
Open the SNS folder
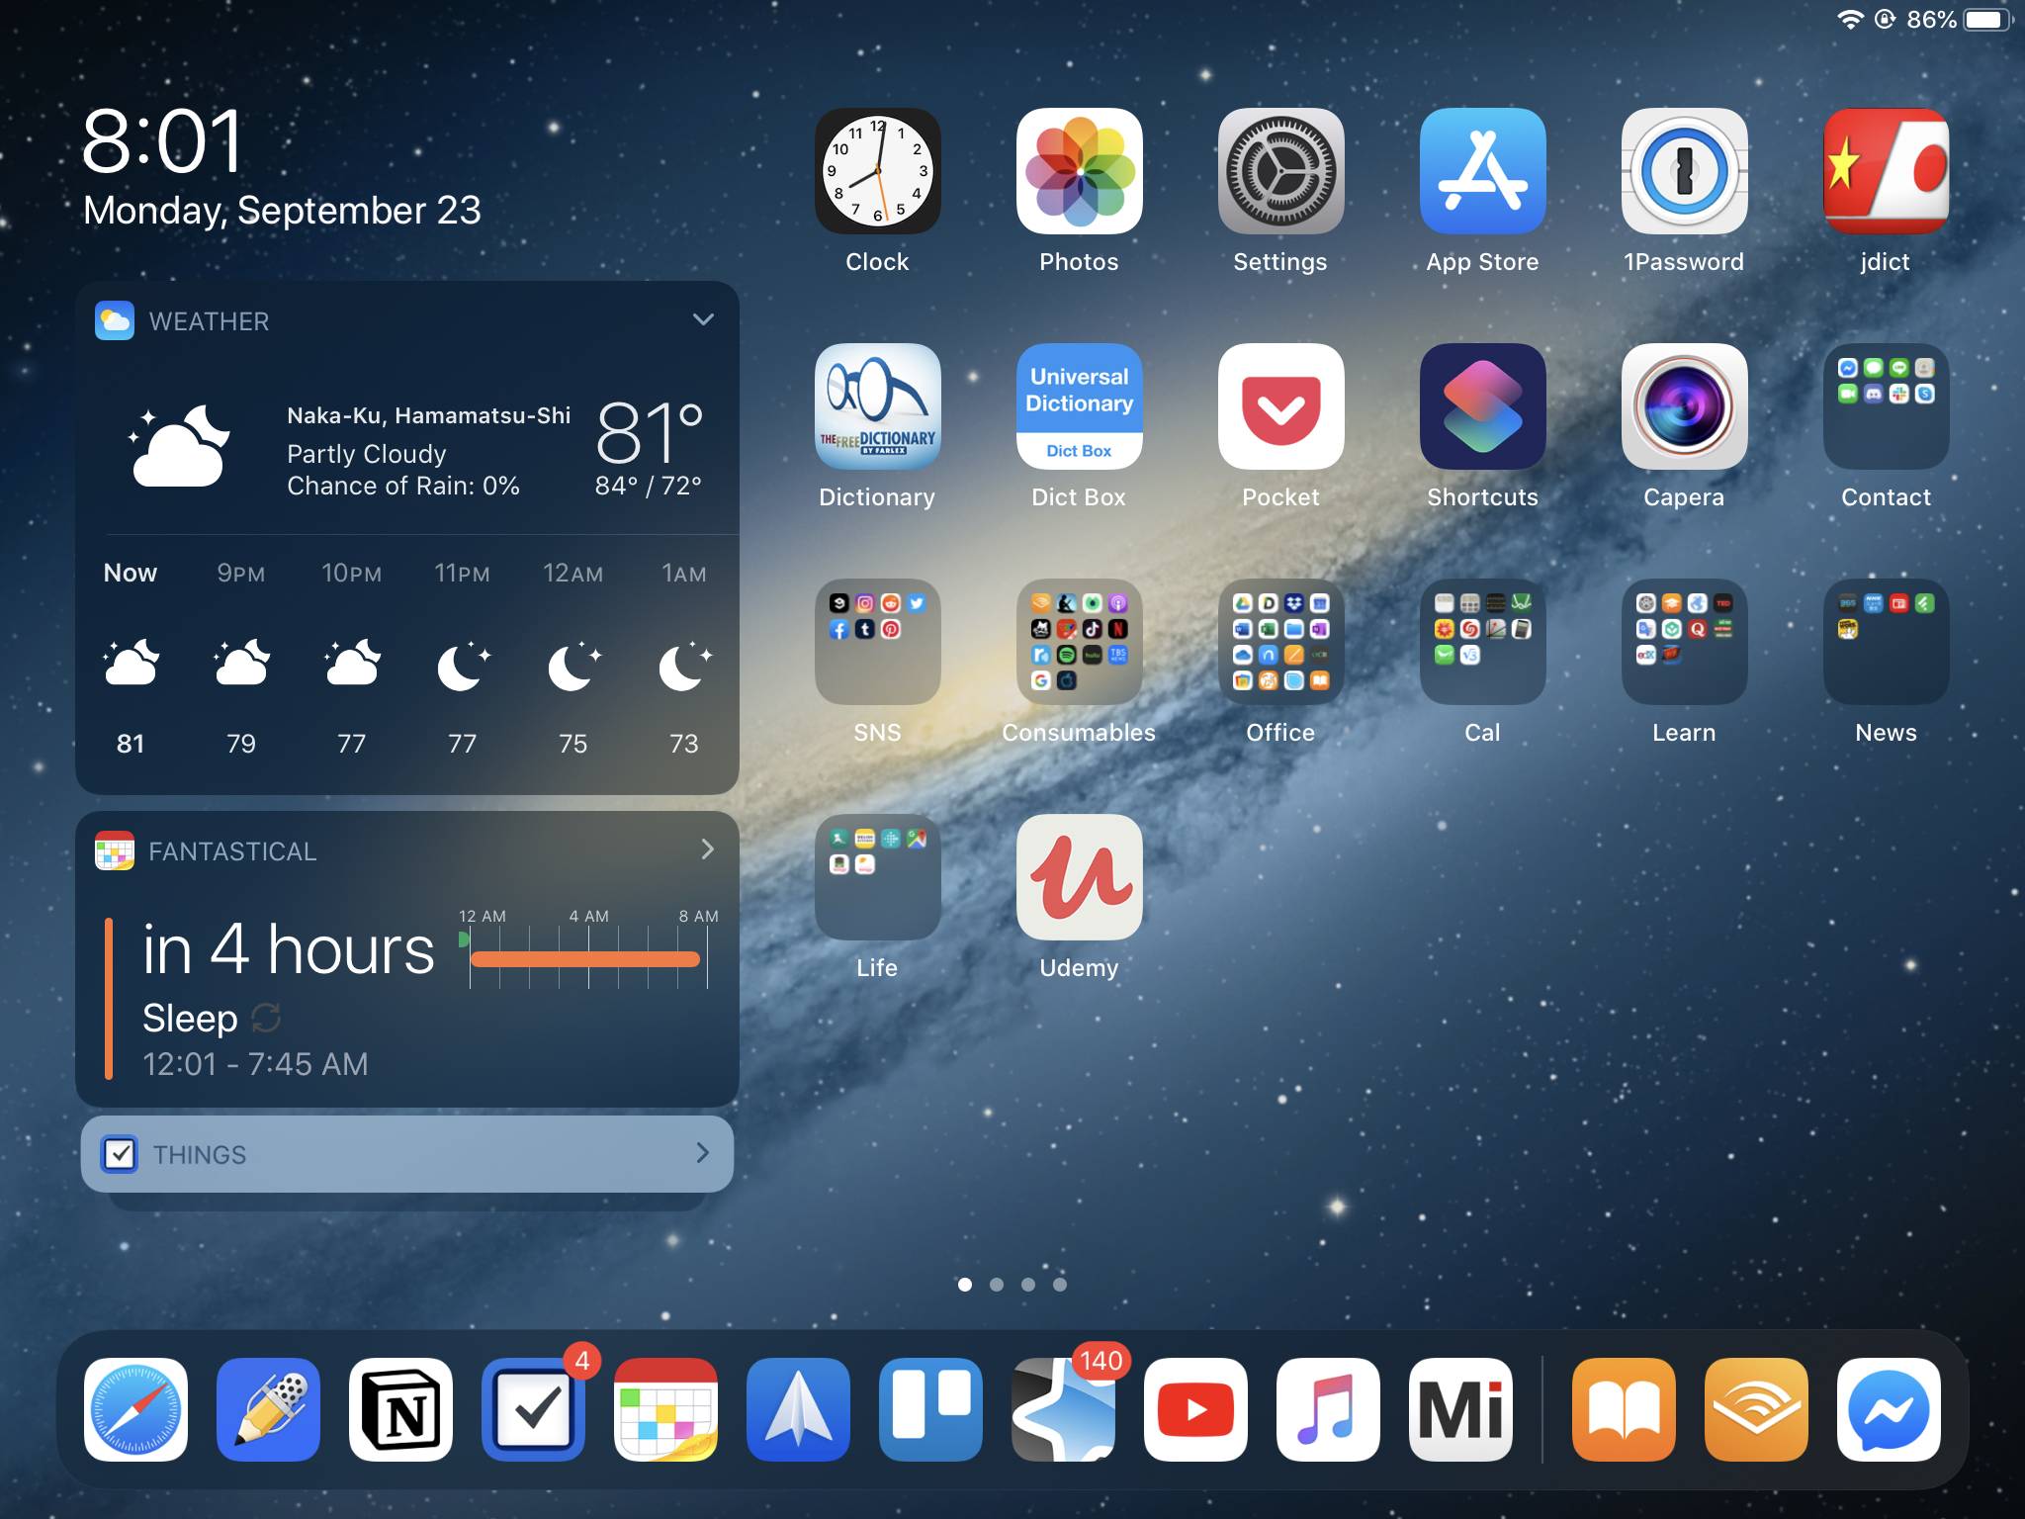(x=878, y=643)
